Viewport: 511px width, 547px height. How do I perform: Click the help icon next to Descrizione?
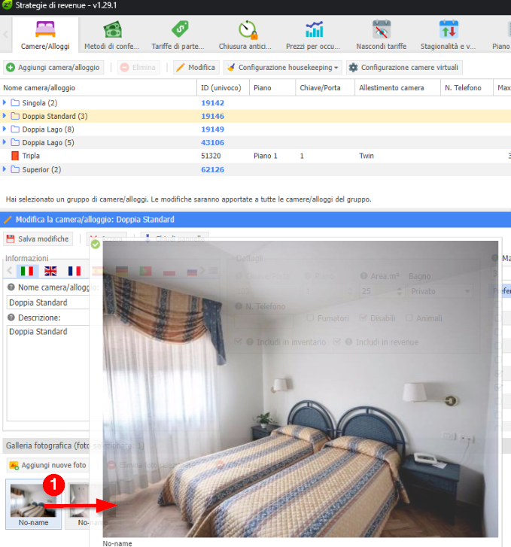pos(11,318)
